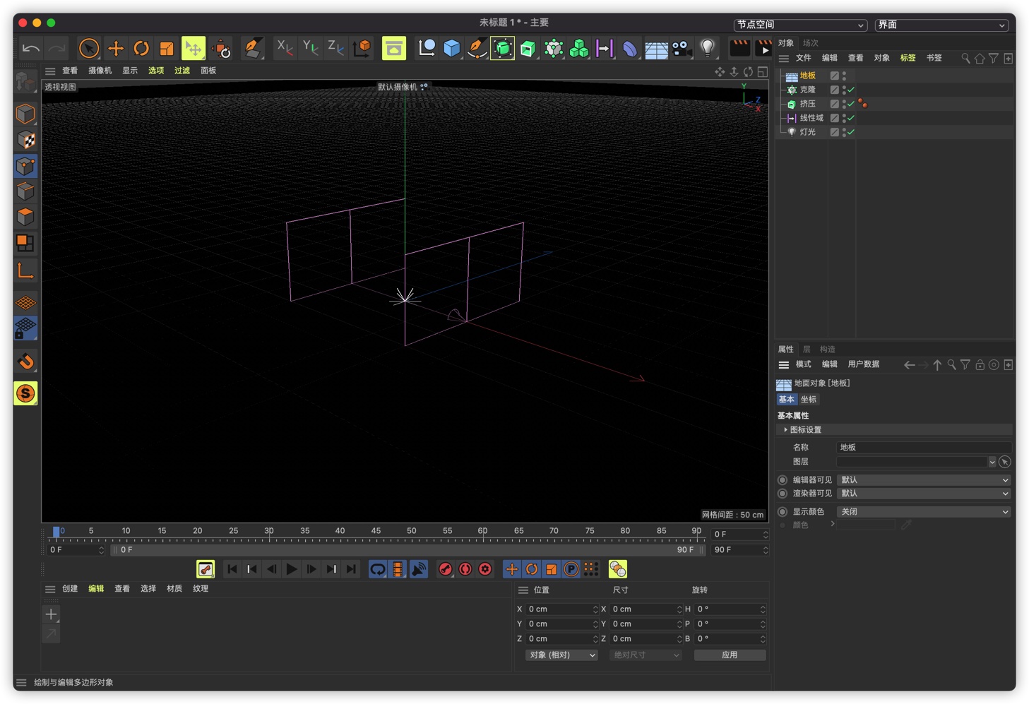Switch to the 层 tab

click(x=807, y=350)
